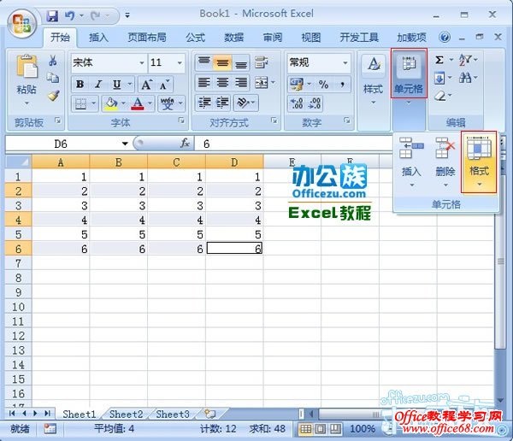Apply the red font color
This screenshot has width=513, height=441.
pos(138,103)
